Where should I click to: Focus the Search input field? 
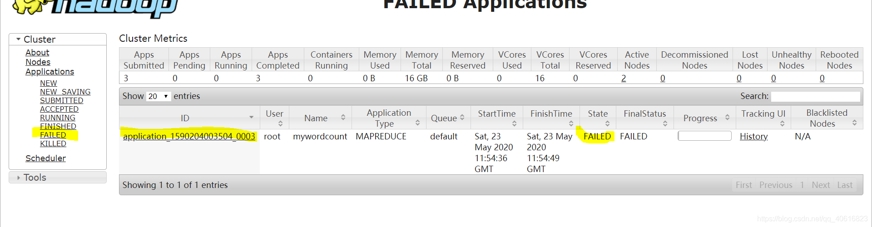point(816,96)
